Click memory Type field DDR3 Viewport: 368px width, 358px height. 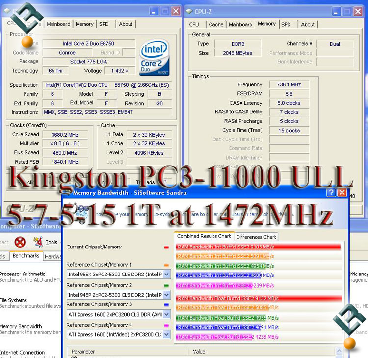click(x=238, y=44)
